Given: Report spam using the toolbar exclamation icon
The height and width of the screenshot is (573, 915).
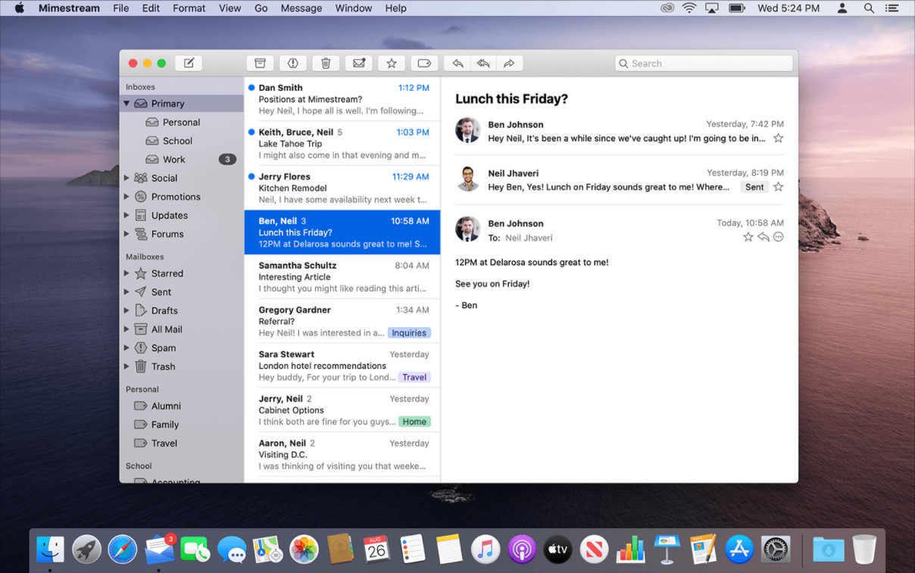Looking at the screenshot, I should point(292,64).
